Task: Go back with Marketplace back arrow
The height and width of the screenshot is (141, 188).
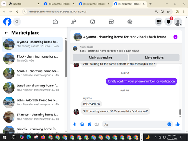Action: pyautogui.click(x=6, y=33)
